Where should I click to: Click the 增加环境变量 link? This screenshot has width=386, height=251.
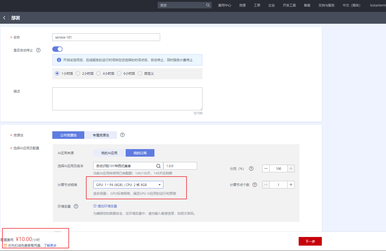[105, 206]
